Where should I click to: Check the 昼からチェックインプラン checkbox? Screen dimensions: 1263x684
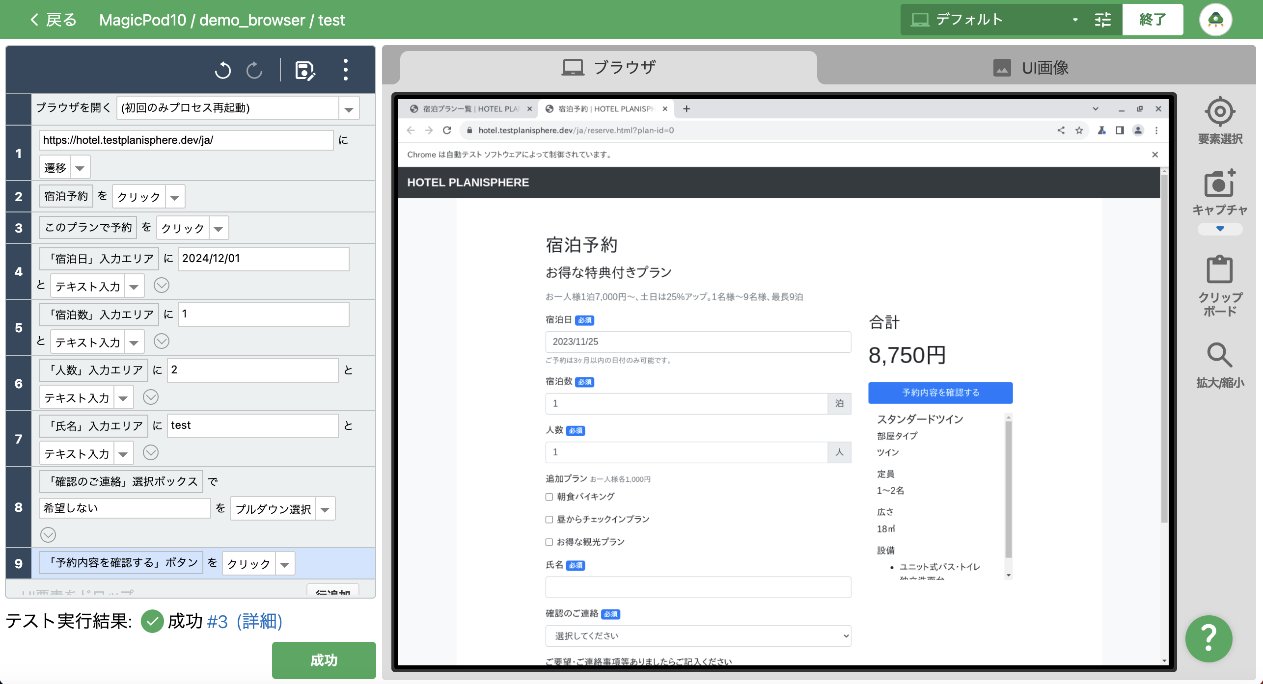click(549, 520)
